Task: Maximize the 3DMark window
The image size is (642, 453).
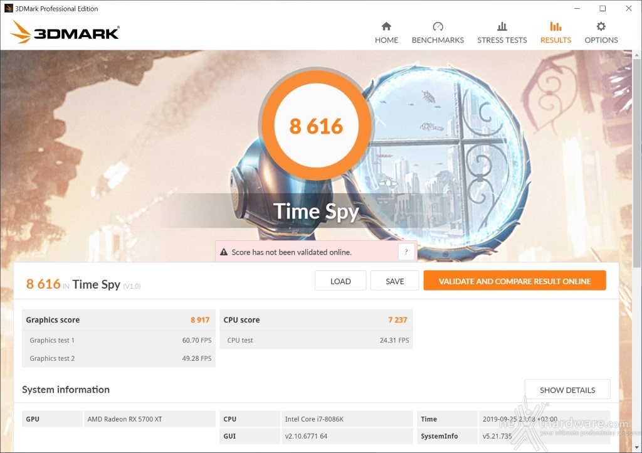Action: point(603,8)
